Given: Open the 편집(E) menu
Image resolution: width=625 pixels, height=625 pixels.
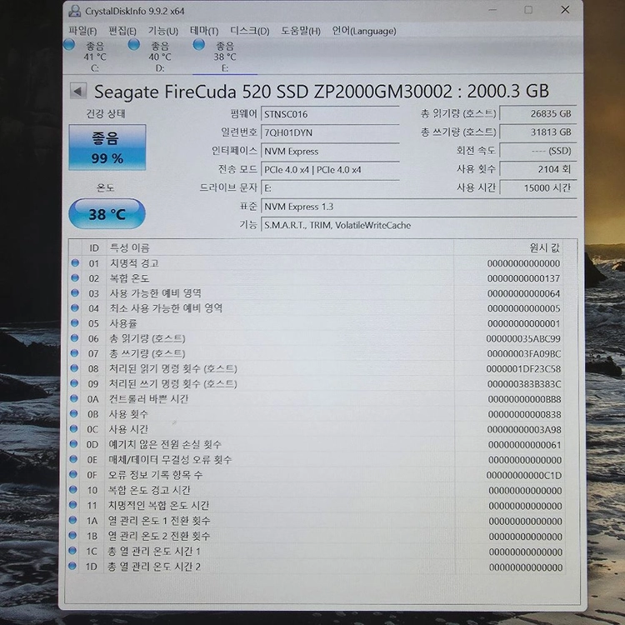Looking at the screenshot, I should click(122, 31).
